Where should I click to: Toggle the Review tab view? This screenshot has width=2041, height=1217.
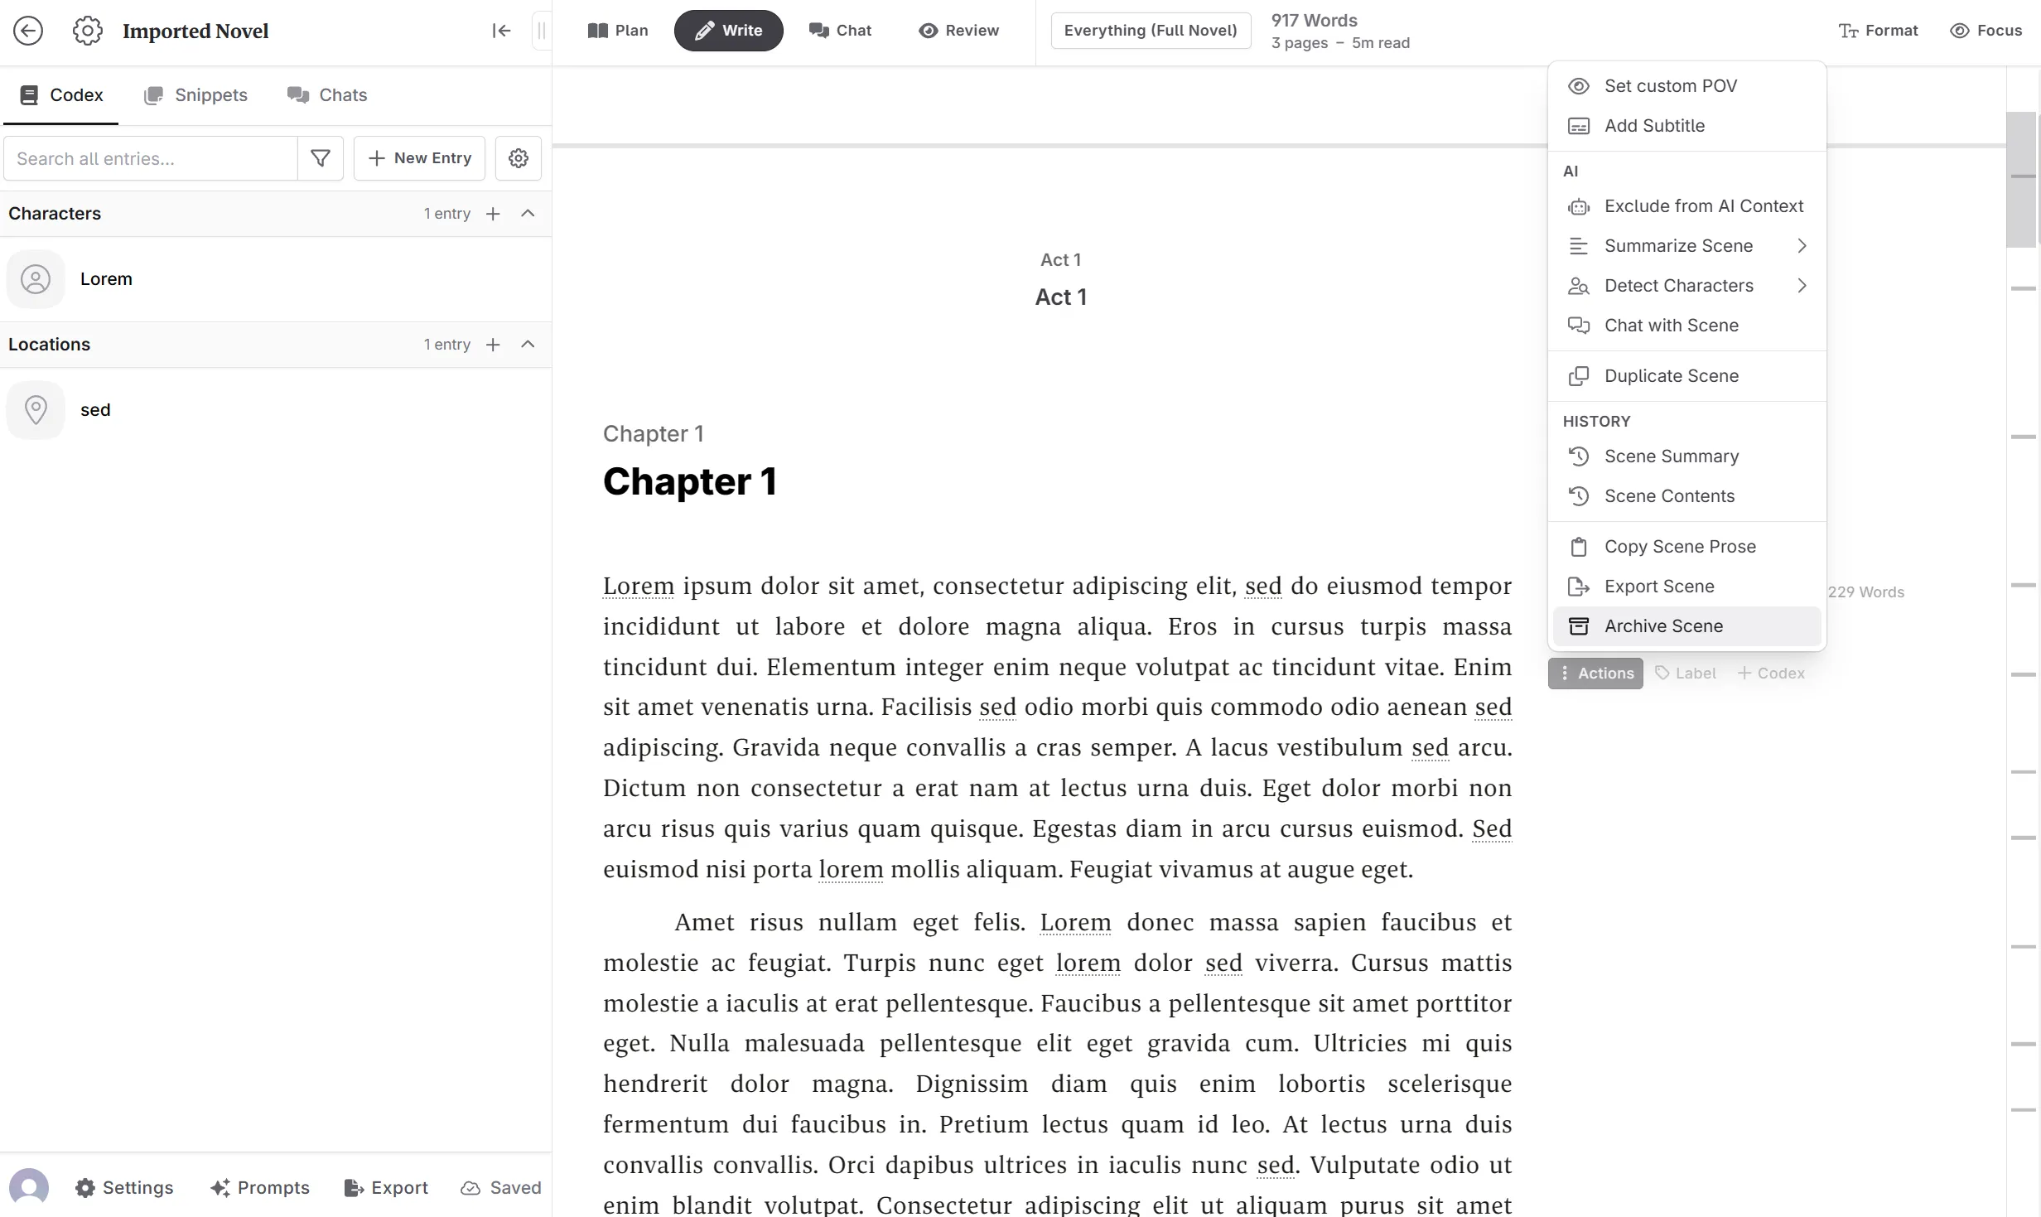coord(958,31)
